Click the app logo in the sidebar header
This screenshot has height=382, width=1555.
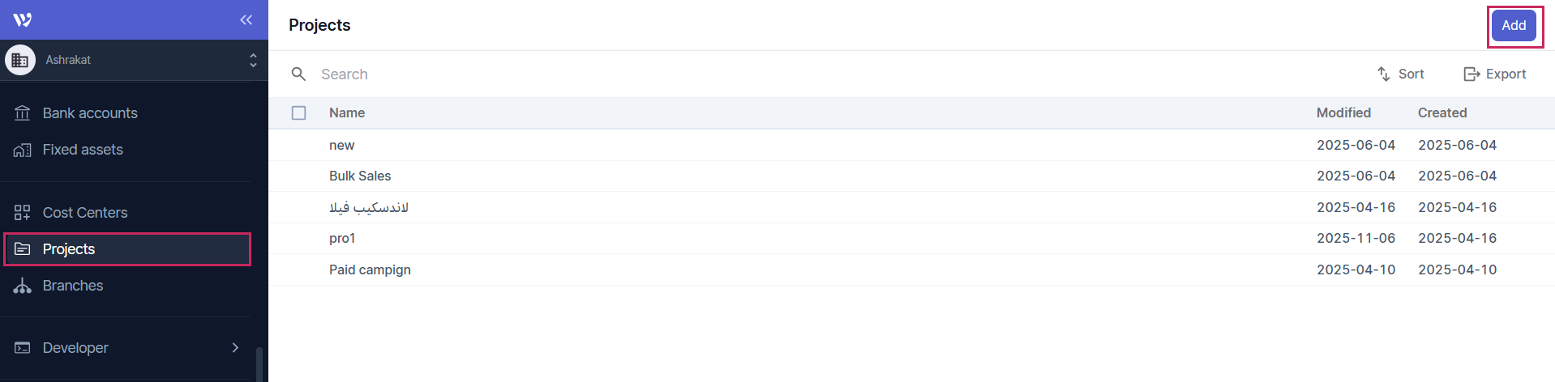pyautogui.click(x=23, y=19)
